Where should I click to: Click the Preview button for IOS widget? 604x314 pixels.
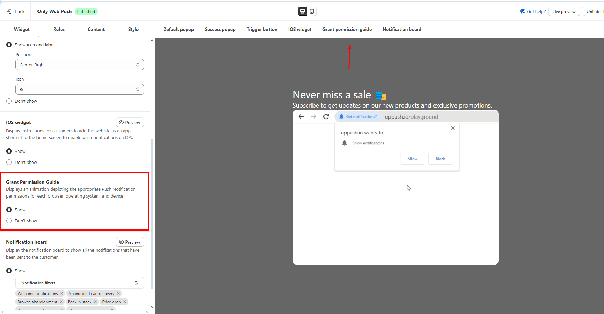click(130, 122)
